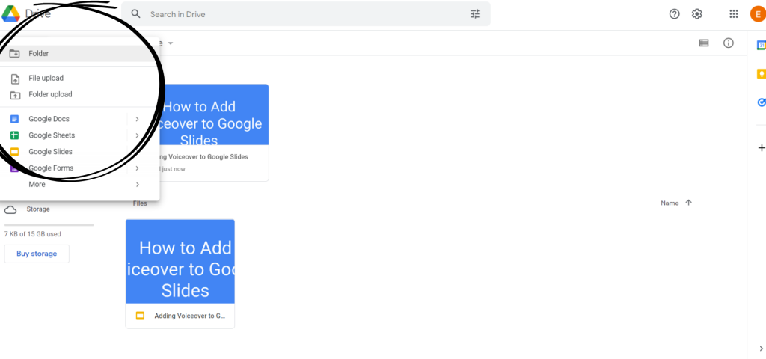The image size is (766, 359).
Task: Select Google Docs menu item
Action: (79, 119)
